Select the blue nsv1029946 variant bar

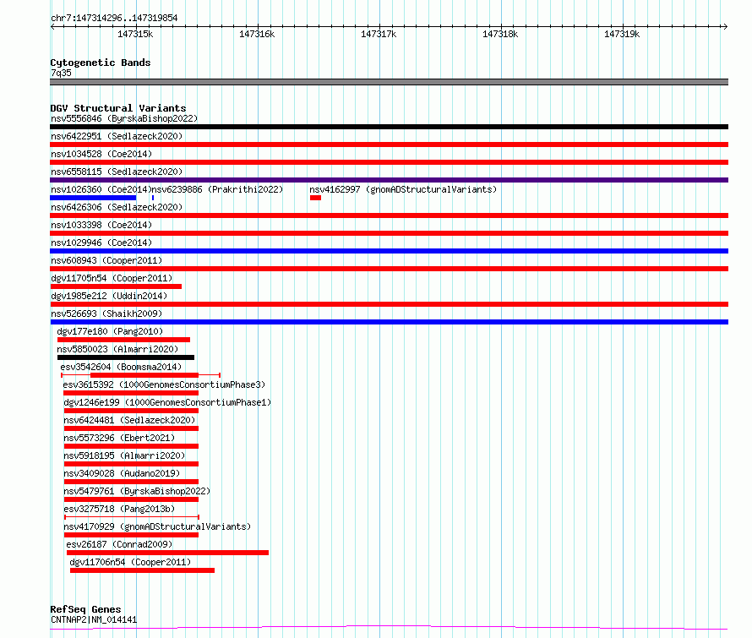(389, 251)
